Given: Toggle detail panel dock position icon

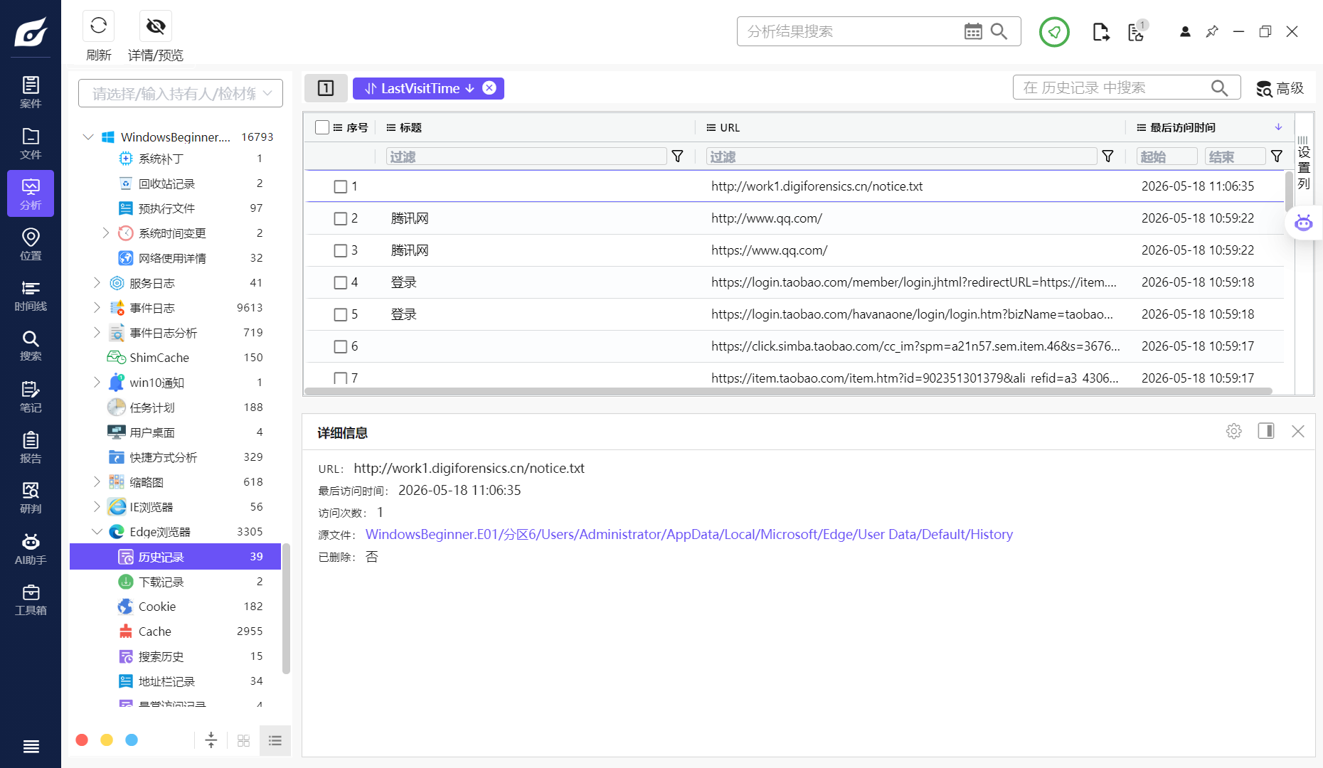Looking at the screenshot, I should point(1266,431).
